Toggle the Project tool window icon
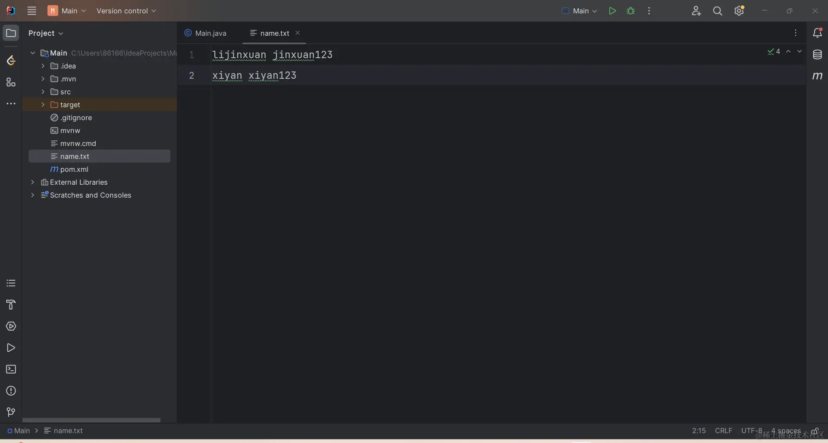Screen dimensions: 828x443 11,33
